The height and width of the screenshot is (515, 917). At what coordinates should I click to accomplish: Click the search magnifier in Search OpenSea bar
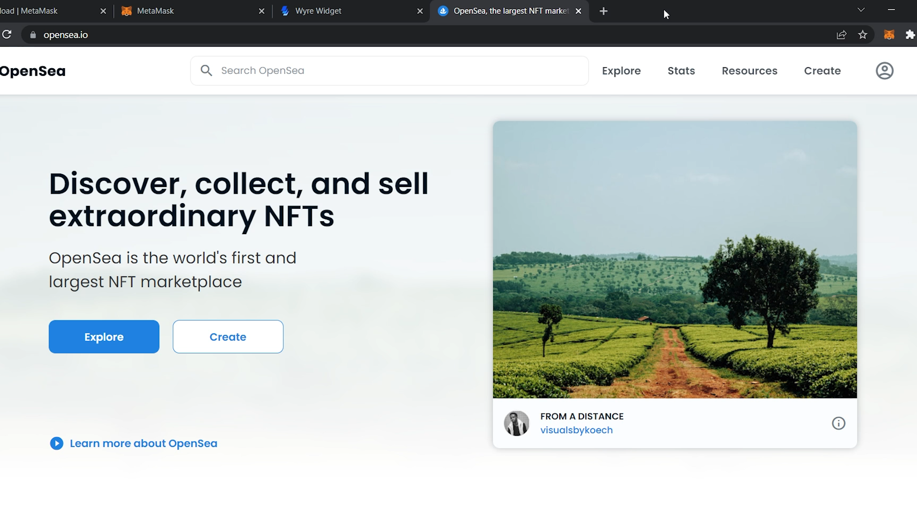[x=206, y=70]
